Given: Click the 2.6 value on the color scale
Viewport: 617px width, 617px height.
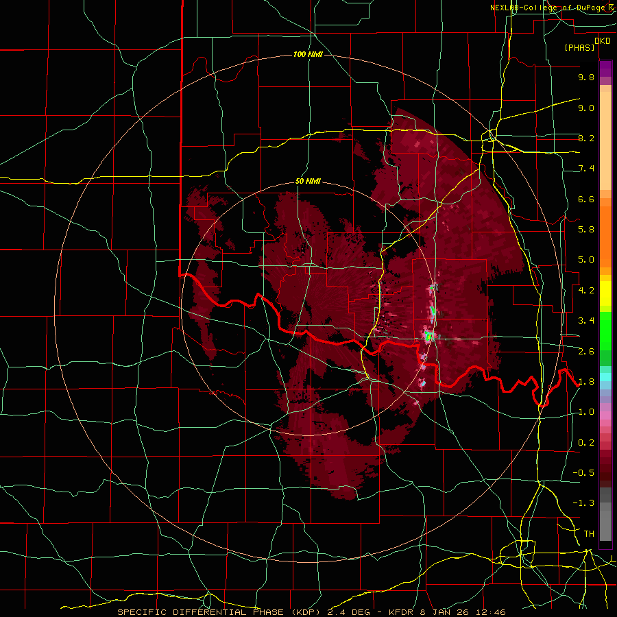Looking at the screenshot, I should coord(586,352).
